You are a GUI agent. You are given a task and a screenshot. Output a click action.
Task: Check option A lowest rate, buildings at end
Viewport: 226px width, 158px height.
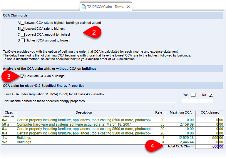coord(23,23)
